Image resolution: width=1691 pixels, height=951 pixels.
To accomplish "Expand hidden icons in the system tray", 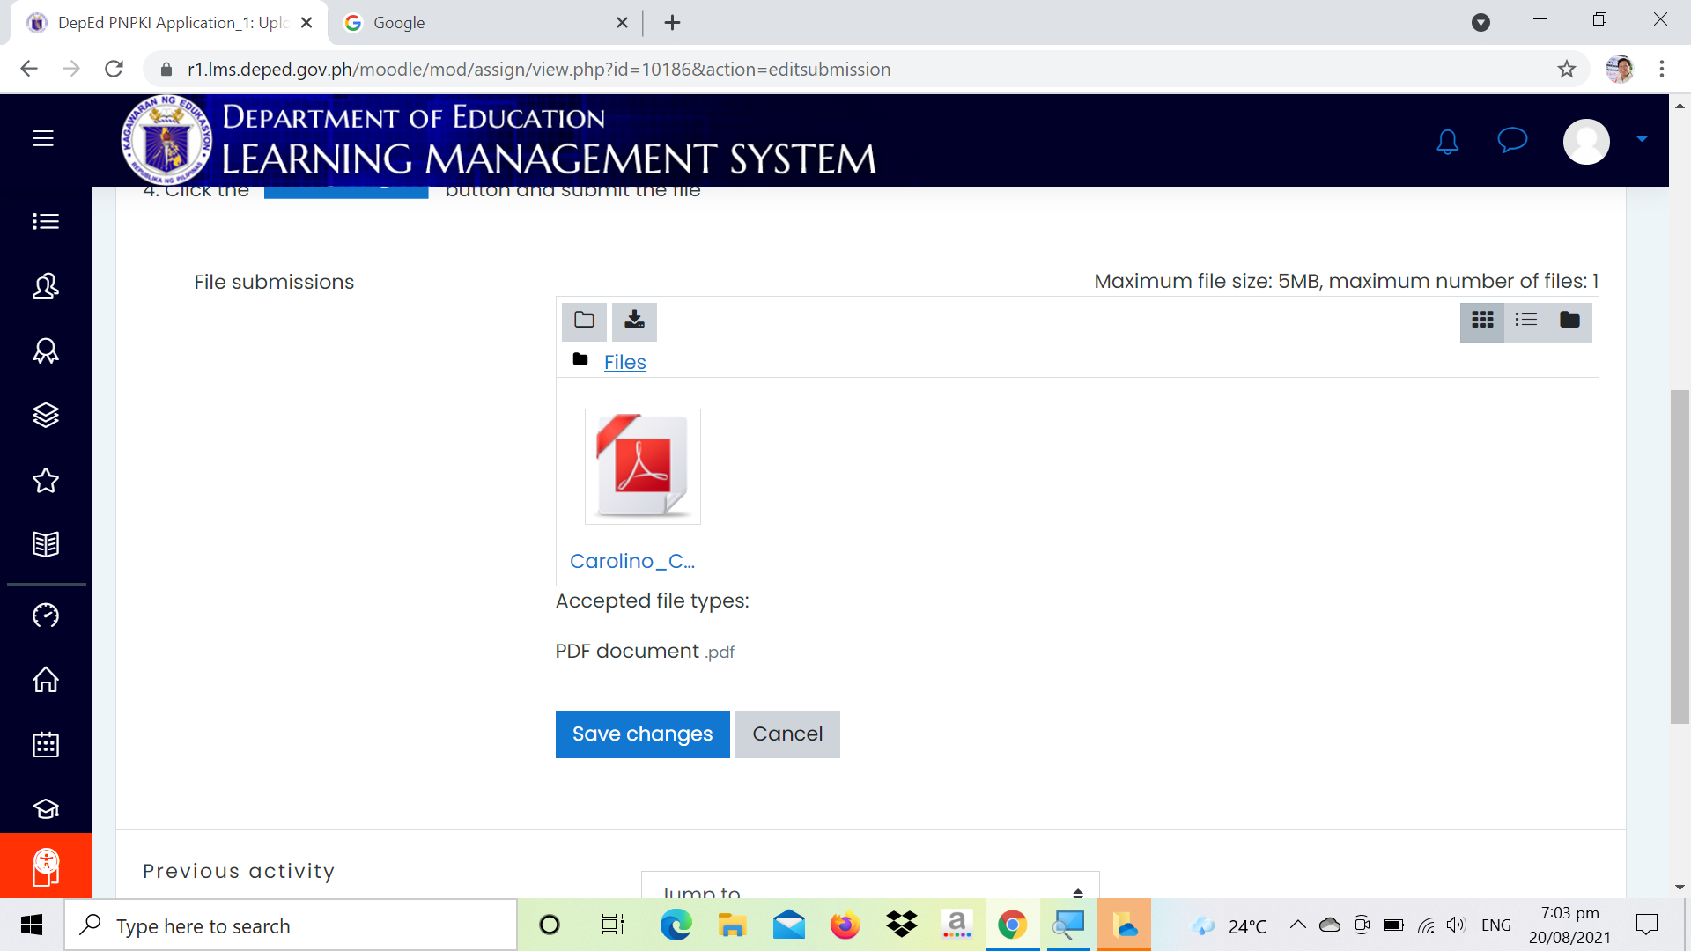I will (1296, 925).
